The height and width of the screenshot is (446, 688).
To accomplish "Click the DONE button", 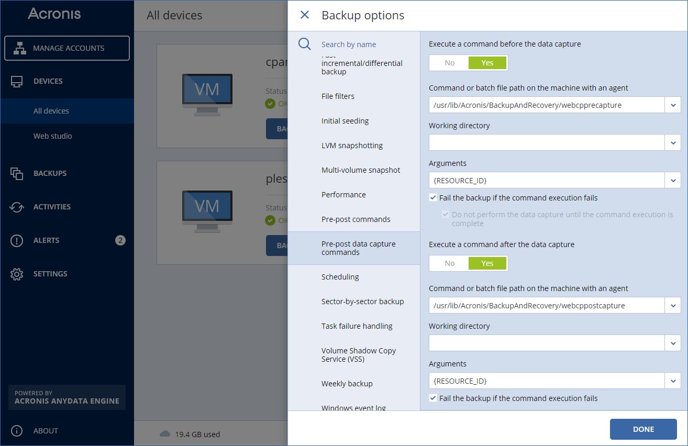I will click(x=643, y=429).
